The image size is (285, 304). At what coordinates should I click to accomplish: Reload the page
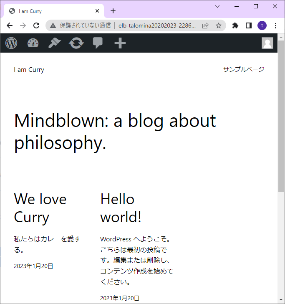click(x=36, y=25)
